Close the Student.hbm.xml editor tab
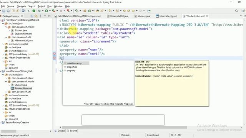Viewport: 246px width, 138px height. coord(207,16)
